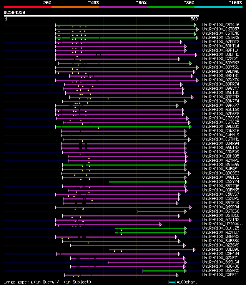Viewport: 246px width, 285px height.
Task: Click the UniRef100_C6T4J6 hit label
Action: click(x=221, y=25)
